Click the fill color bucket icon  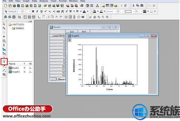[94, 11]
